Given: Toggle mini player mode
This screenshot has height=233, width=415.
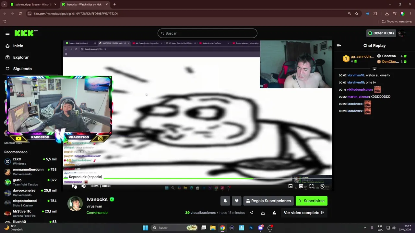Looking at the screenshot, I should pos(290,186).
